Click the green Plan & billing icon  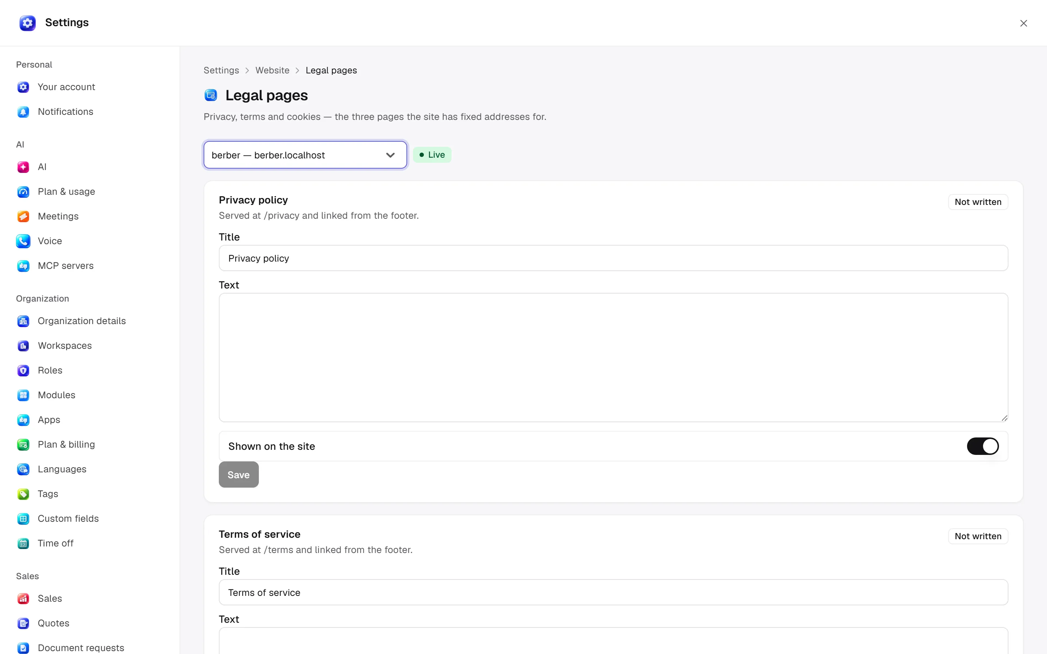pos(23,444)
